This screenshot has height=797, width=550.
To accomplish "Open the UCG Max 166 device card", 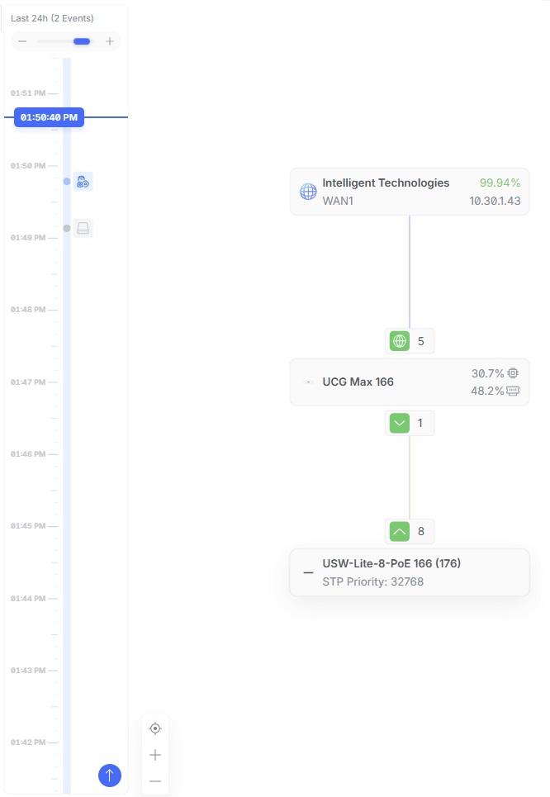I will (x=410, y=382).
